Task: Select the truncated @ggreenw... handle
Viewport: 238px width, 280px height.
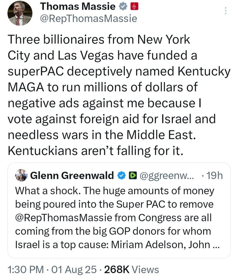Action: [x=166, y=176]
